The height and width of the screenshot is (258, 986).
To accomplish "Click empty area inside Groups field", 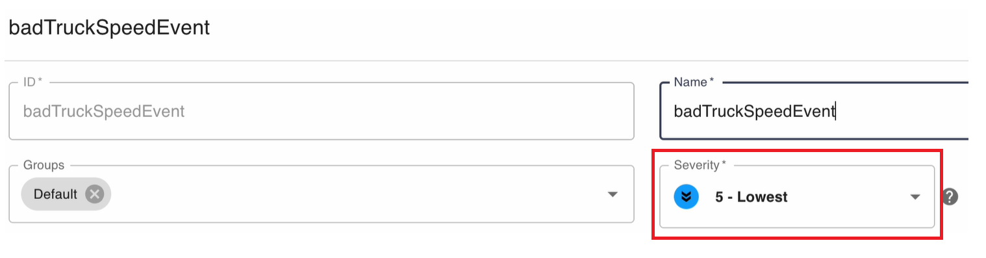I will pyautogui.click(x=357, y=194).
